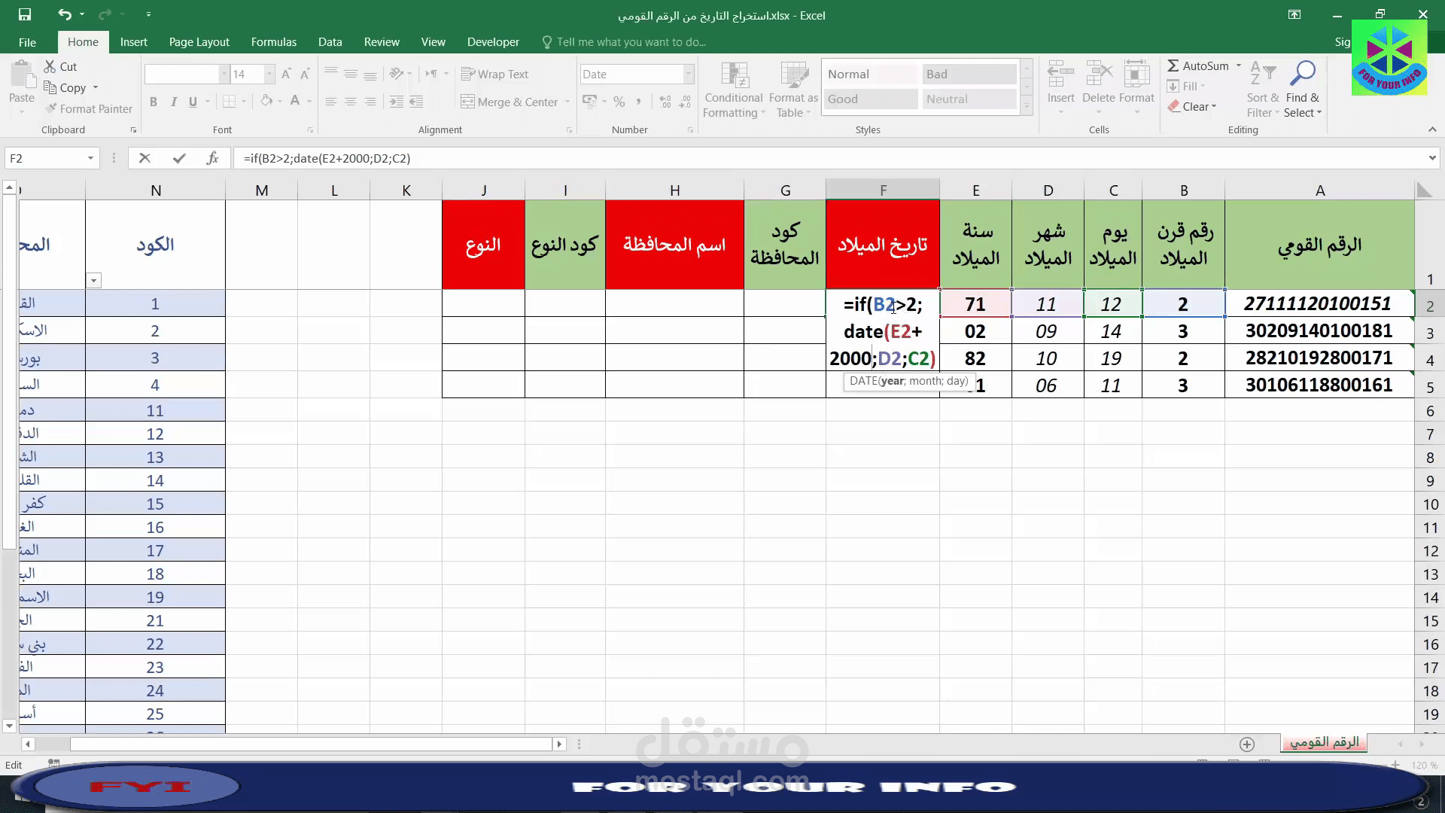Screen dimensions: 1445x813
Task: Click the Format Painter brush
Action: (88, 108)
